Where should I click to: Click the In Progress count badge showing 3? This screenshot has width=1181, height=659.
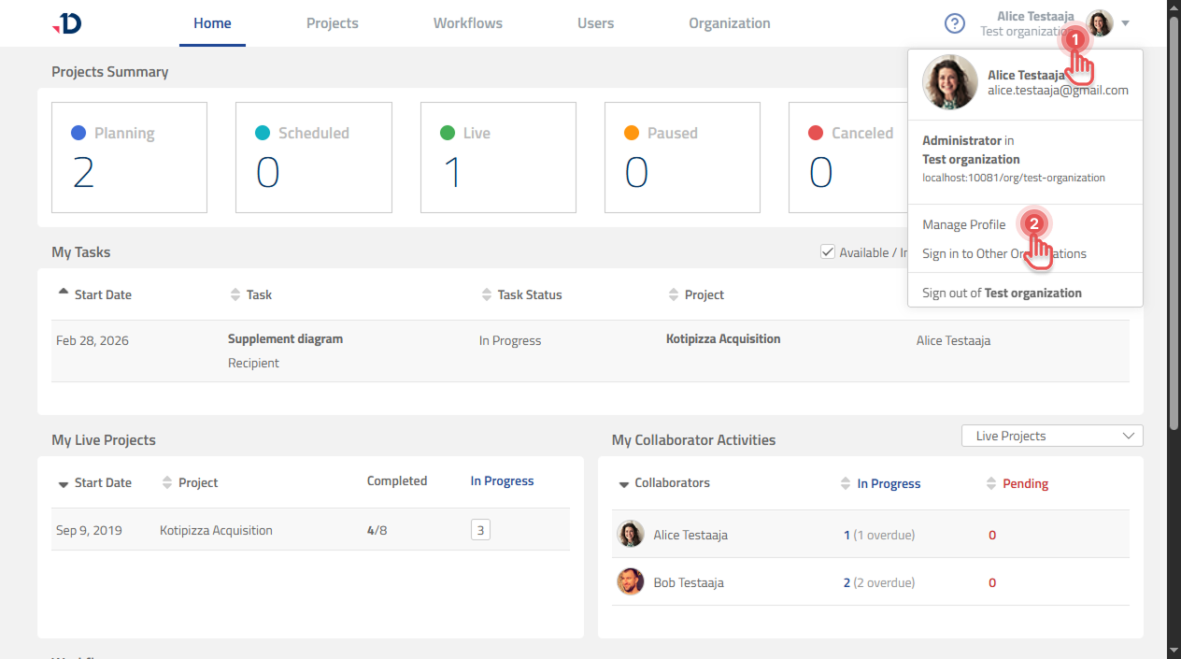[x=479, y=528]
